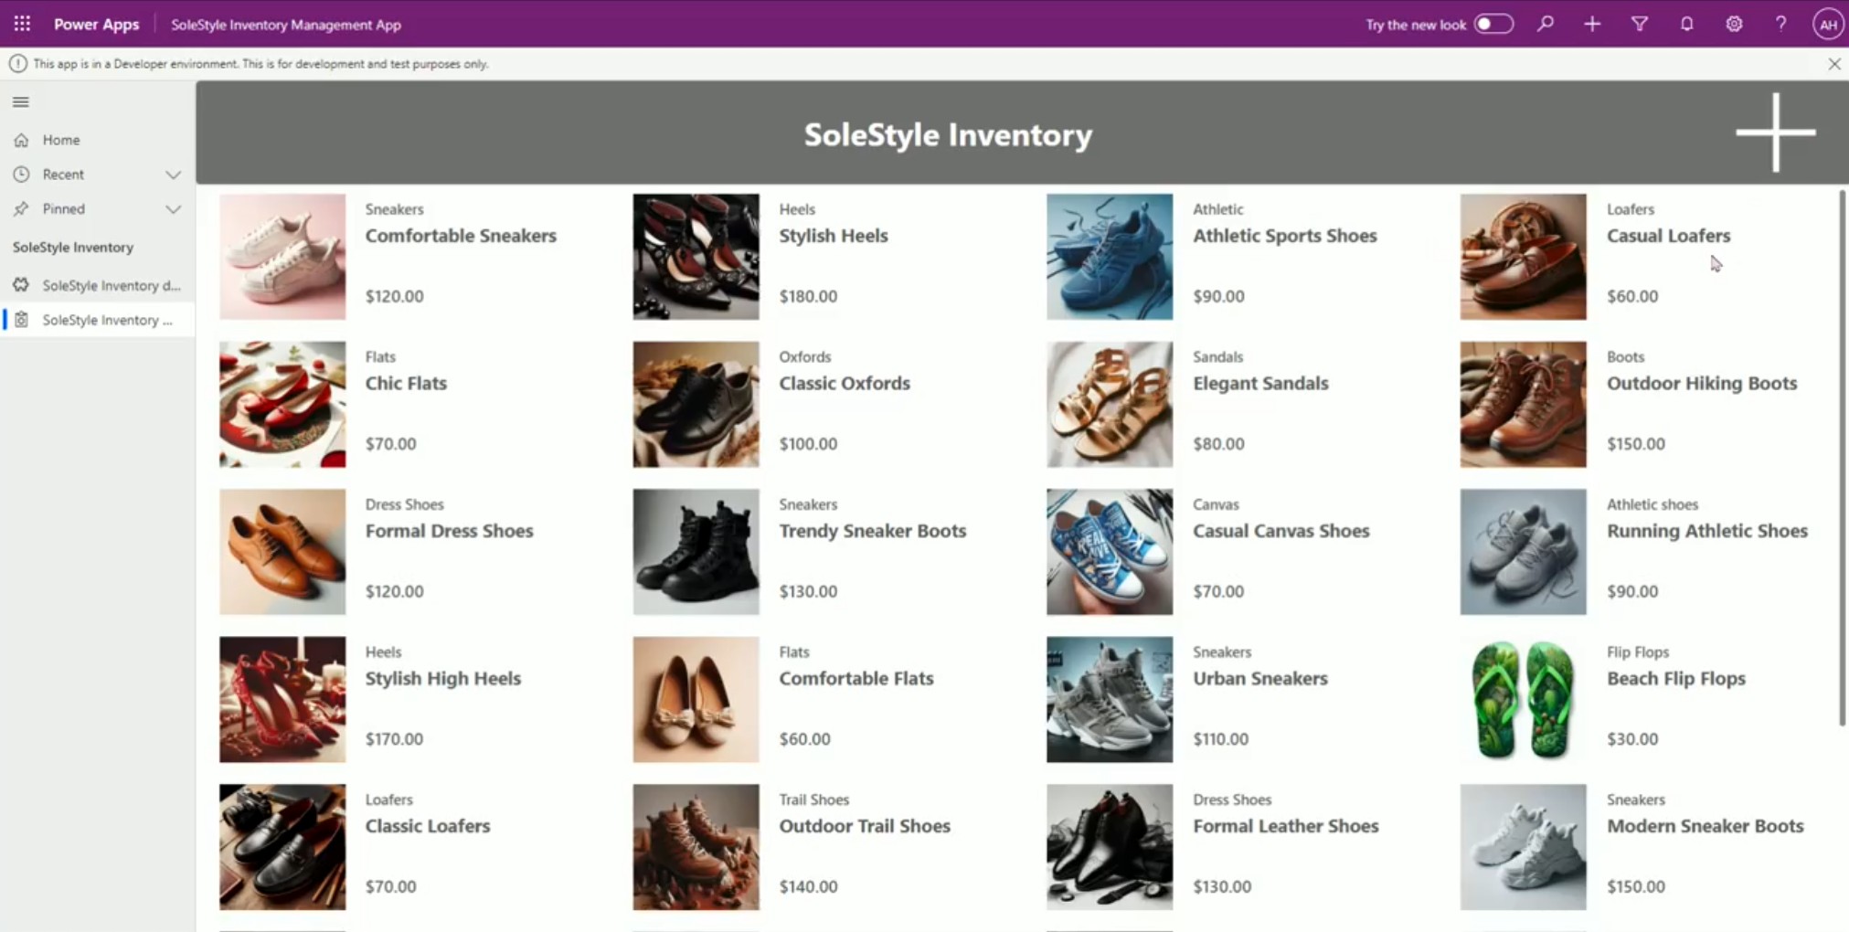
Task: Toggle the navigation menu with the hamburger icon
Action: pos(20,101)
